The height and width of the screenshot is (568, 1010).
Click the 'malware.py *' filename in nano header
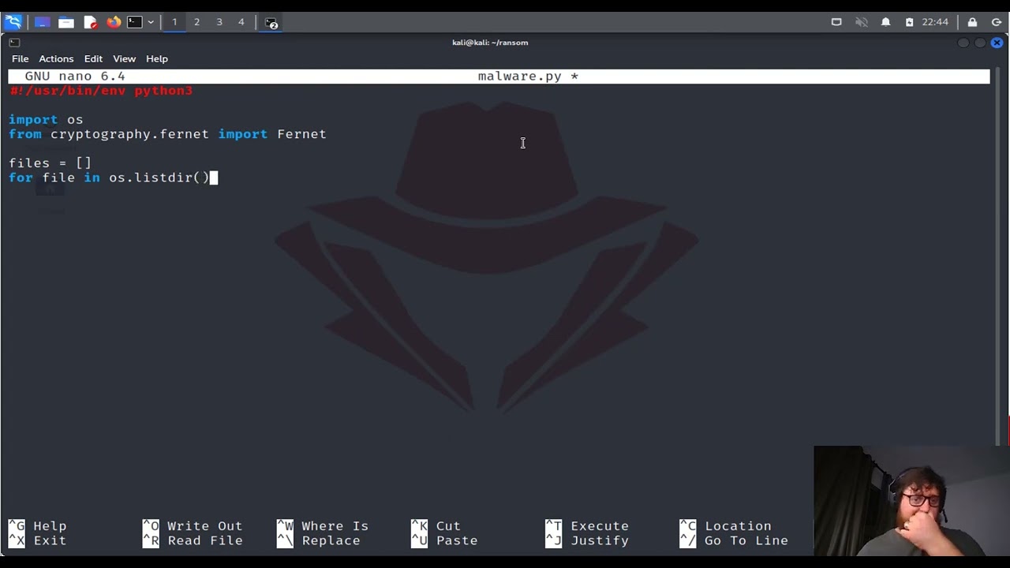528,77
